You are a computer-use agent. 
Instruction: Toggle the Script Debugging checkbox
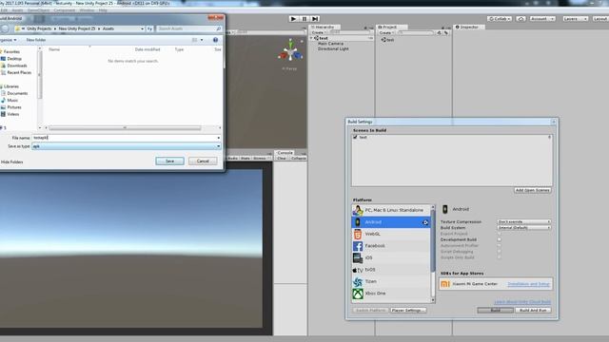[x=499, y=252]
